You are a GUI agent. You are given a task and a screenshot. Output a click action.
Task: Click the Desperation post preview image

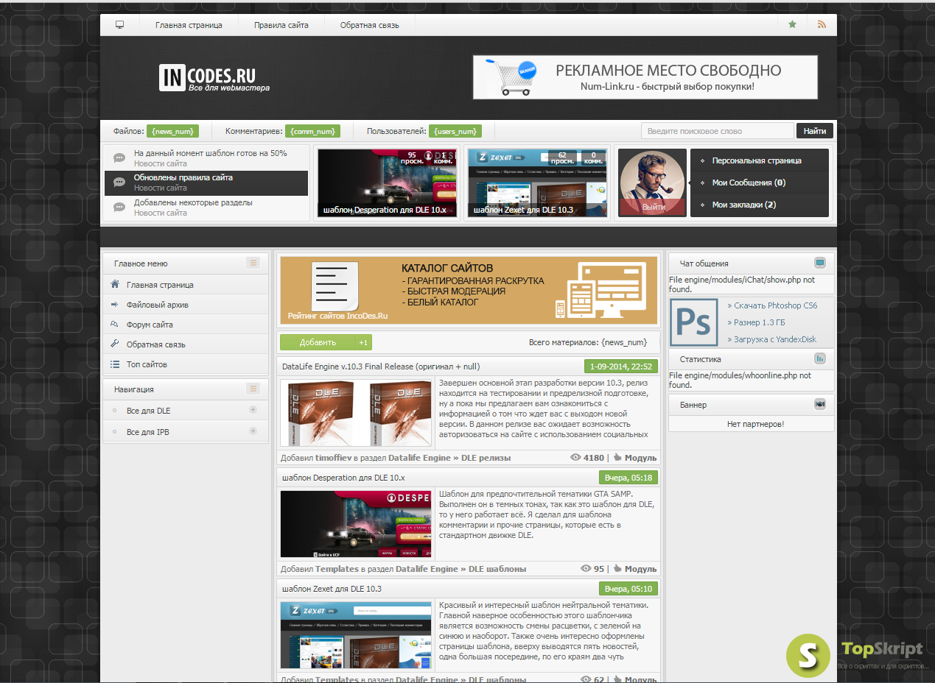pos(356,524)
